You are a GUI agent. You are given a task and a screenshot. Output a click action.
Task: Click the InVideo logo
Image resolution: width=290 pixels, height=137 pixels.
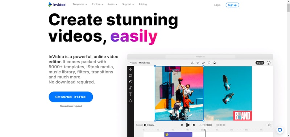[x=57, y=5]
